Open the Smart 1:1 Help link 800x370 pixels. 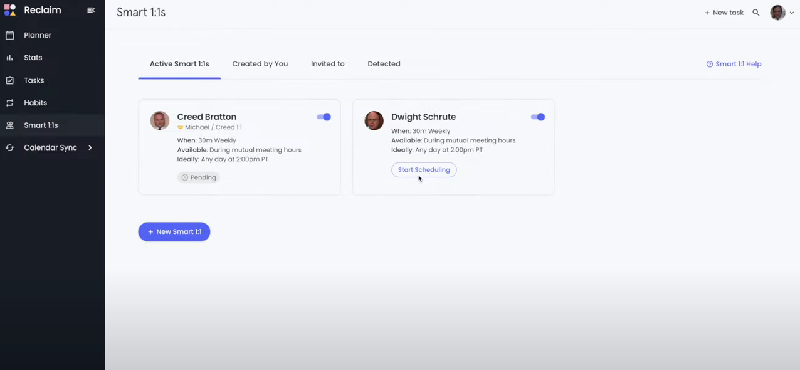[734, 64]
